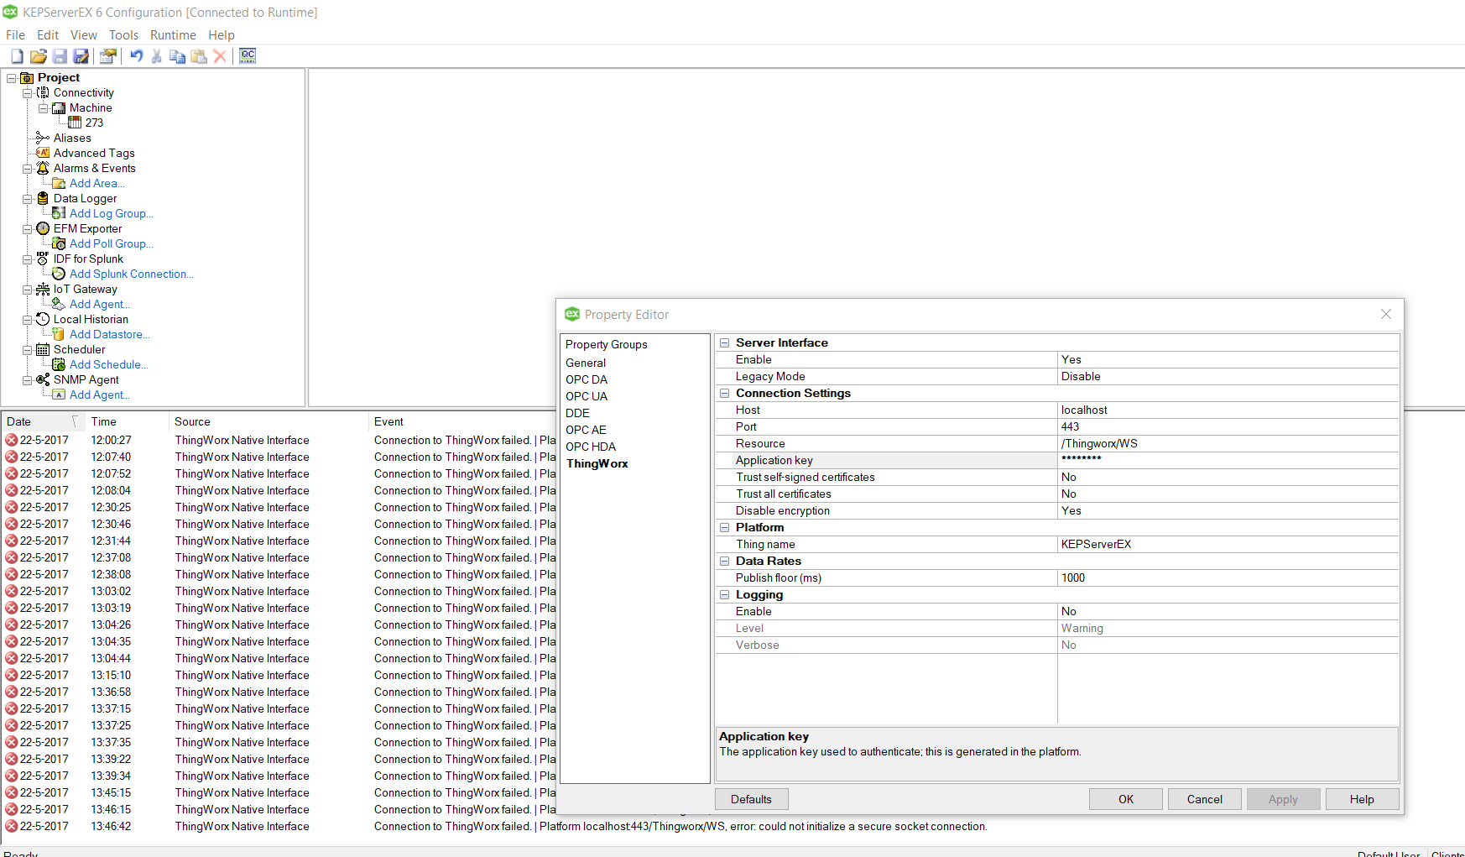This screenshot has width=1465, height=857.
Task: Click the IDF for Splunk icon
Action: click(43, 259)
